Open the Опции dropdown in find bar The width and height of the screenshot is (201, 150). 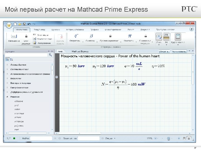pos(110,138)
